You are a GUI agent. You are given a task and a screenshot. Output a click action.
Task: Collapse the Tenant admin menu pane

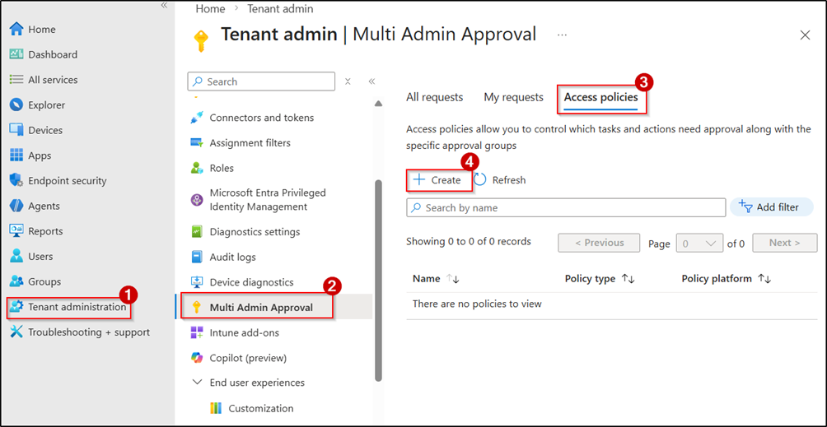(371, 81)
